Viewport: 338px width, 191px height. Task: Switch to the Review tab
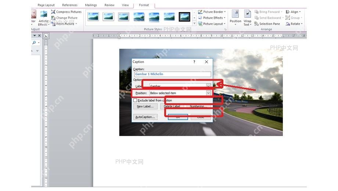coord(109,5)
